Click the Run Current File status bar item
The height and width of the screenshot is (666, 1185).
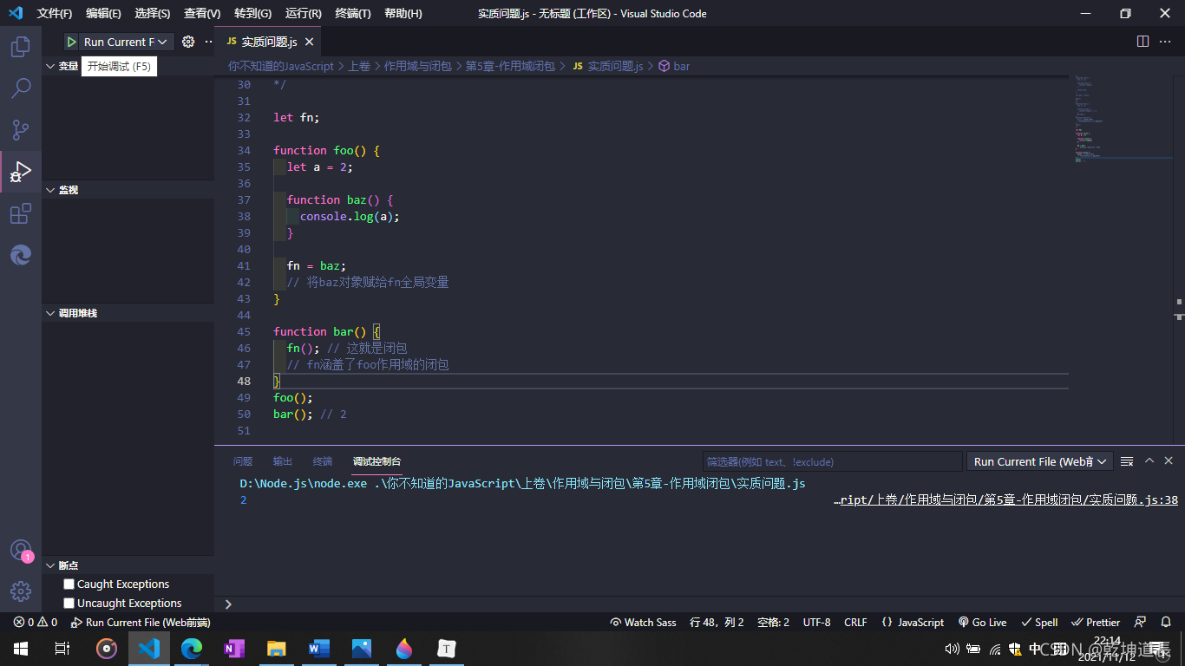click(x=141, y=623)
